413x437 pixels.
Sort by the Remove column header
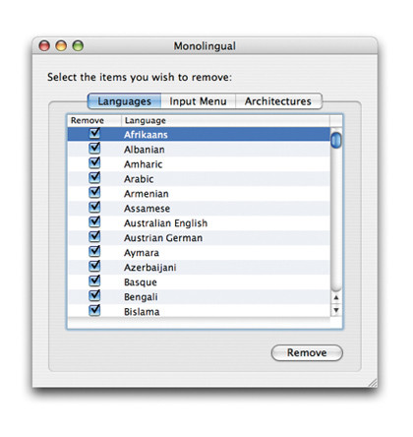[x=94, y=120]
